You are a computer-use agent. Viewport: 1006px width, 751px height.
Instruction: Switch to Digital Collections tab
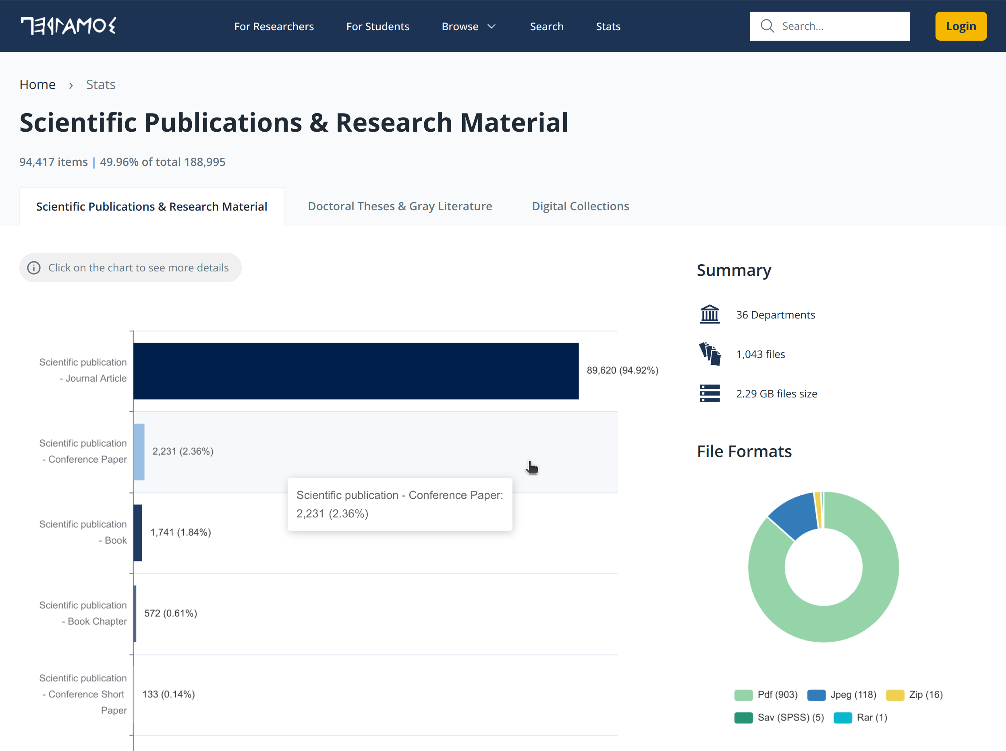580,207
